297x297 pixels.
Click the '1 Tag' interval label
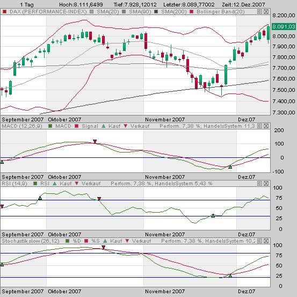pos(27,4)
